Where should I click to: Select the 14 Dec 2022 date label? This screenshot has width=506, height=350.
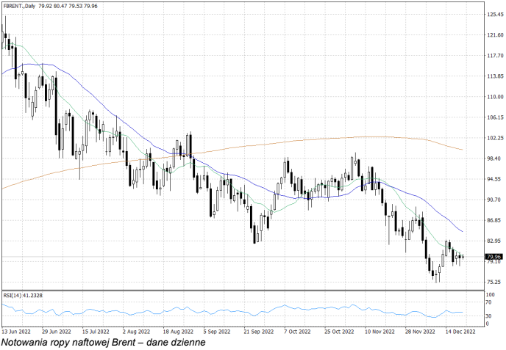[x=460, y=331]
